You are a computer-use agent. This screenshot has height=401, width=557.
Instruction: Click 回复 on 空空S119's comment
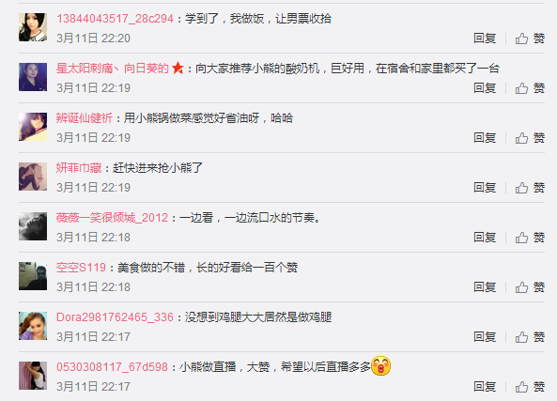pyautogui.click(x=485, y=287)
